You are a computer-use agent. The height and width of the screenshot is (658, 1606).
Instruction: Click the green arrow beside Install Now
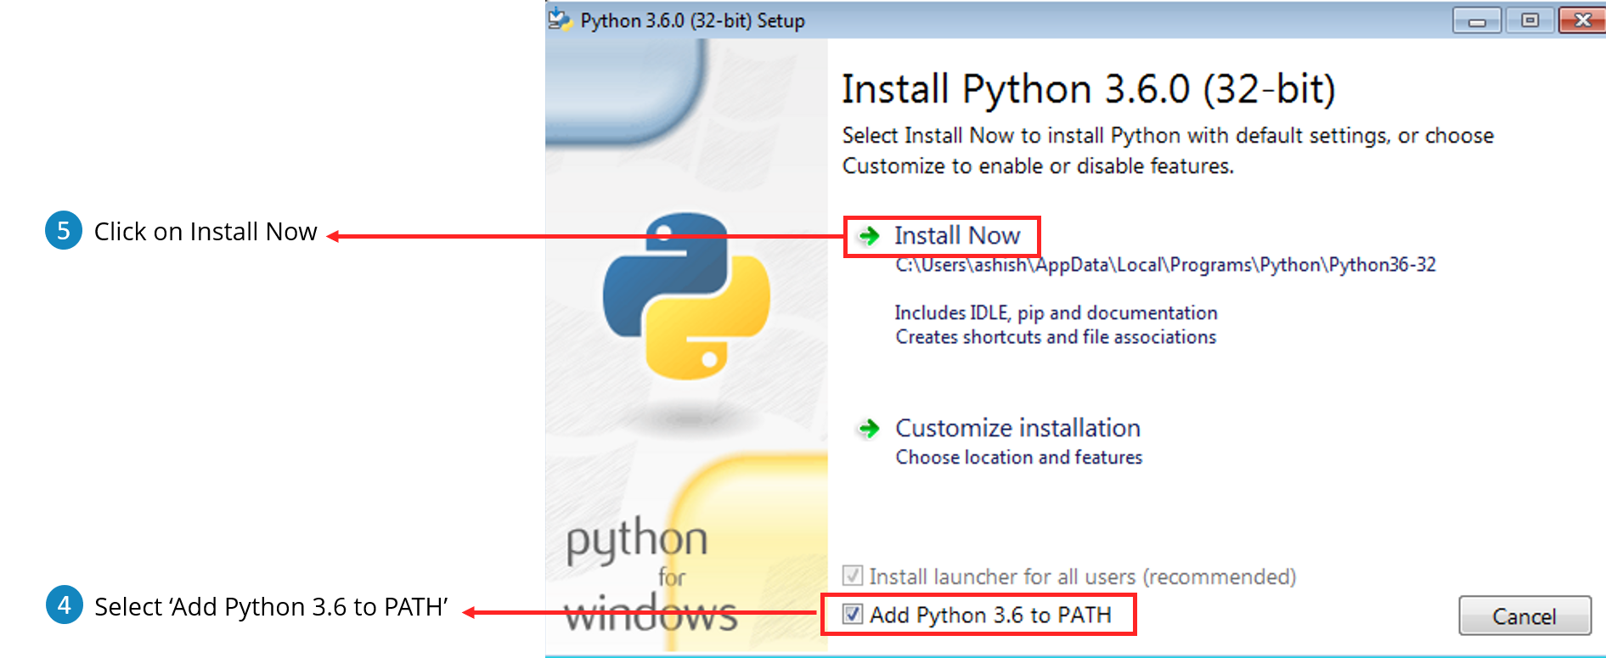869,236
